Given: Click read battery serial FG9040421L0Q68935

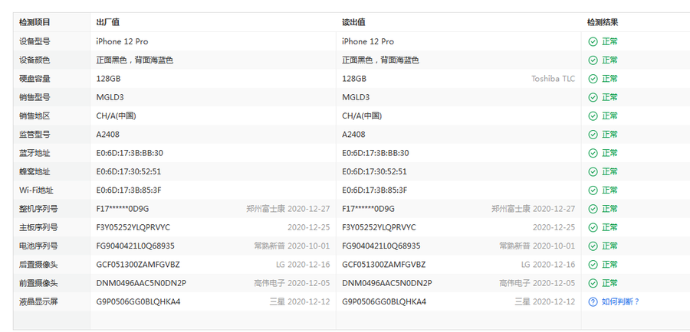Looking at the screenshot, I should coord(381,246).
